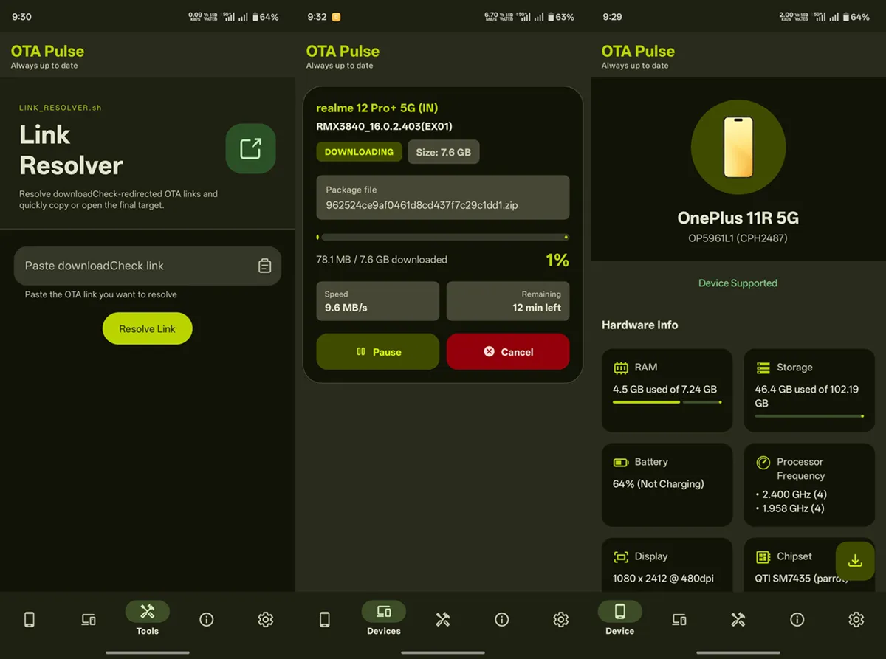
Task: Open the Devices icon in left screen's nav bar
Action: pyautogui.click(x=89, y=619)
